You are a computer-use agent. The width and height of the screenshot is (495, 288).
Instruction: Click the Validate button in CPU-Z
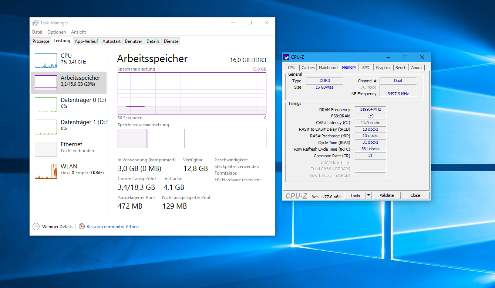point(387,195)
